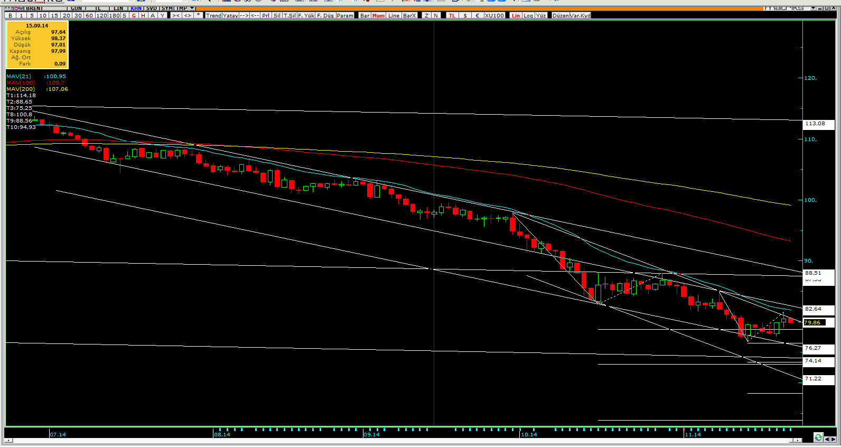The width and height of the screenshot is (841, 447).
Task: Select the euro '€' currency button
Action: coord(478,15)
